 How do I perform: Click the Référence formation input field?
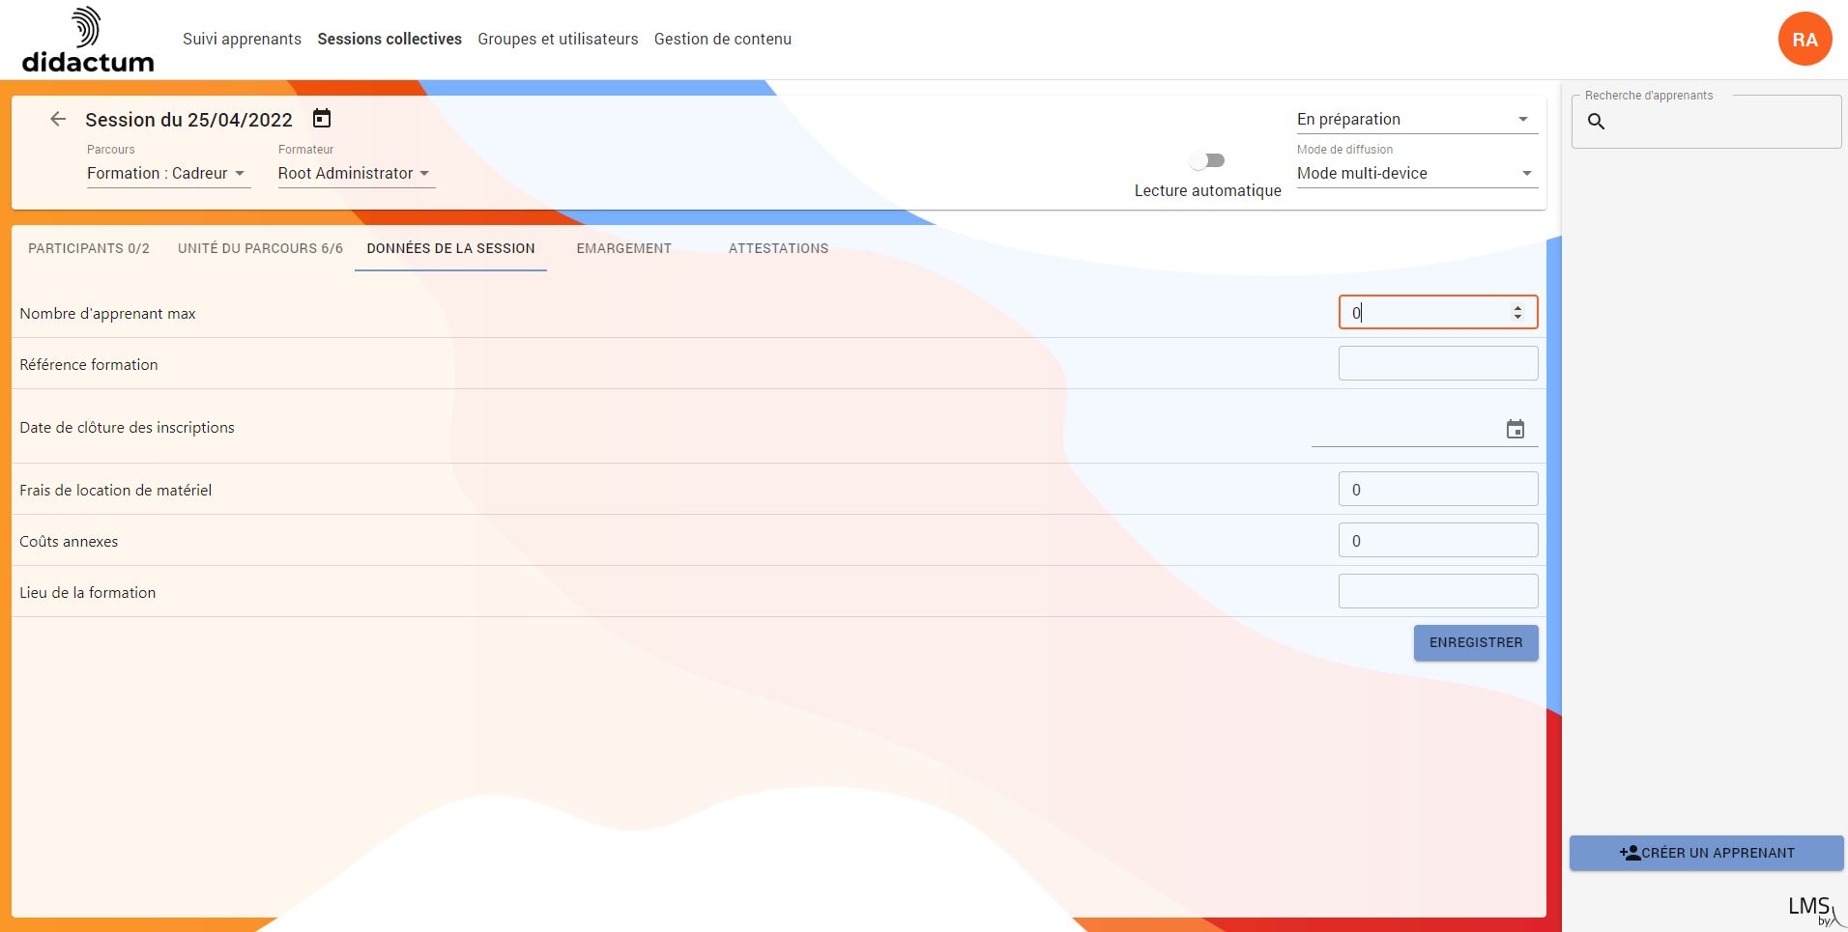pyautogui.click(x=1438, y=363)
